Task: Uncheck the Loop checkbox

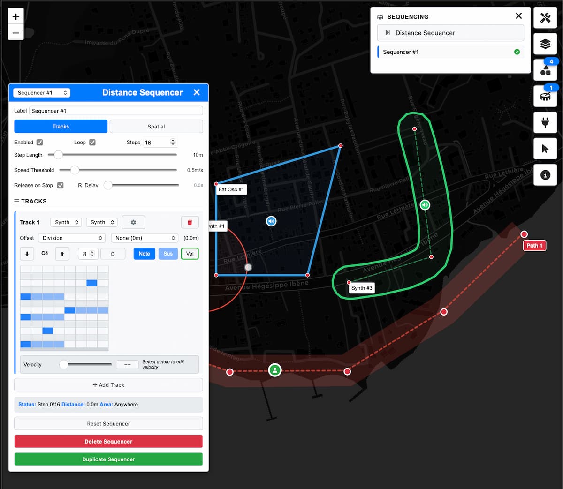Action: click(92, 143)
